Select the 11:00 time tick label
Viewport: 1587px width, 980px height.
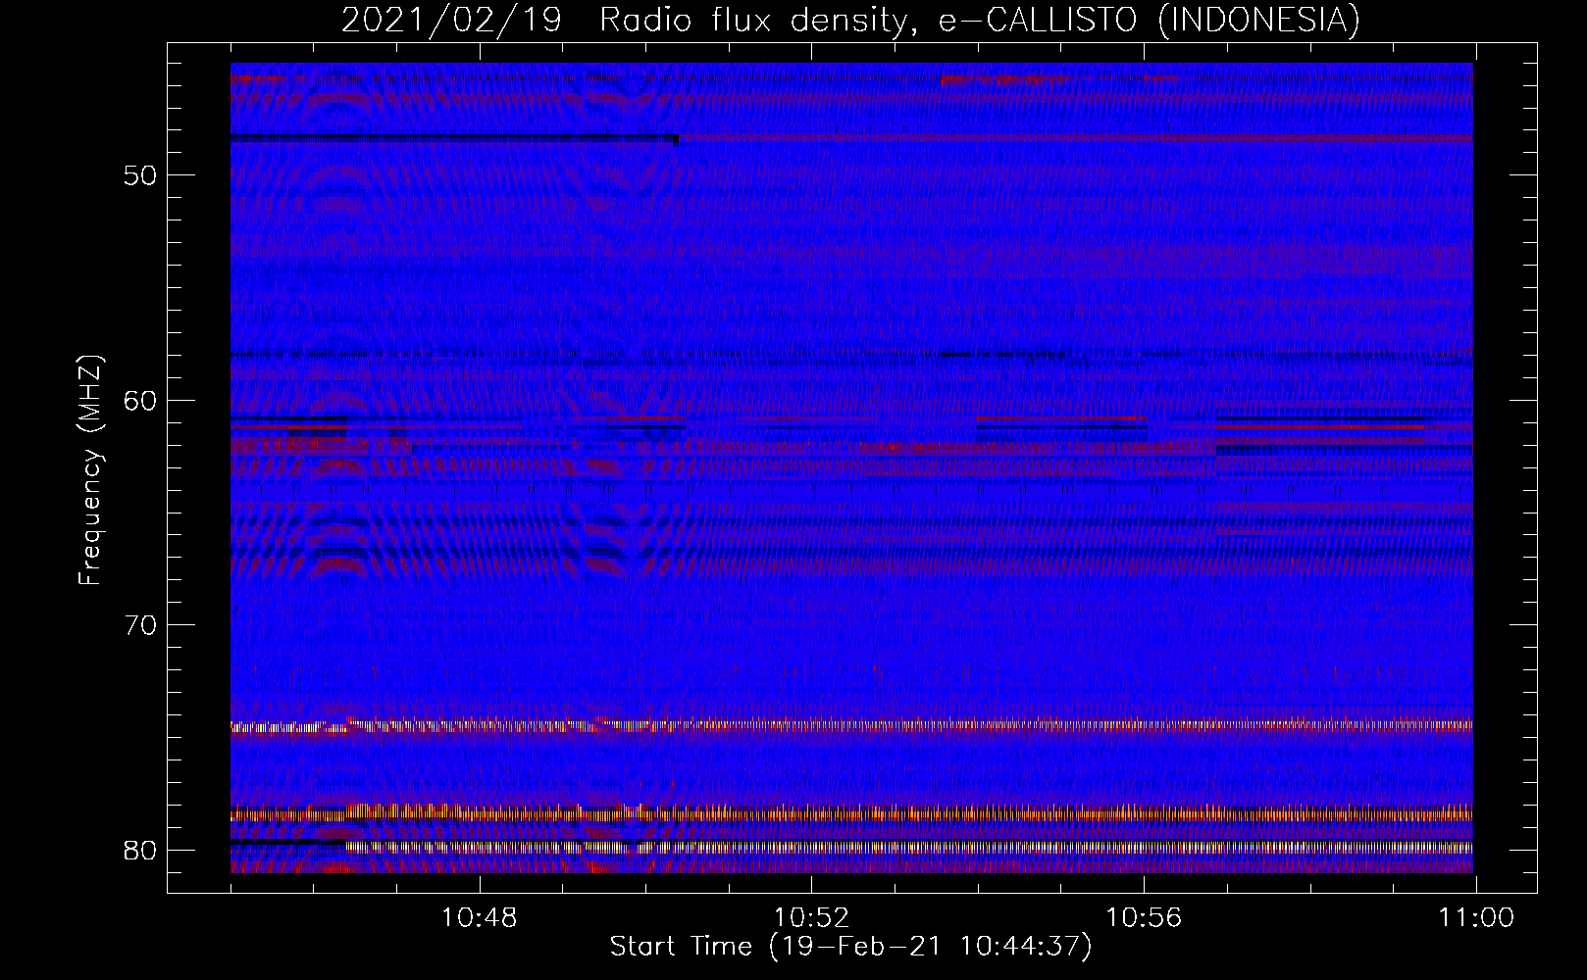[1475, 918]
